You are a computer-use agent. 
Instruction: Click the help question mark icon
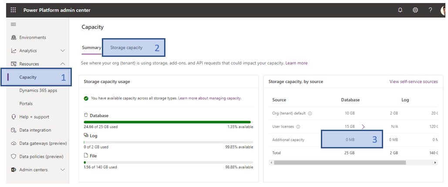click(430, 10)
